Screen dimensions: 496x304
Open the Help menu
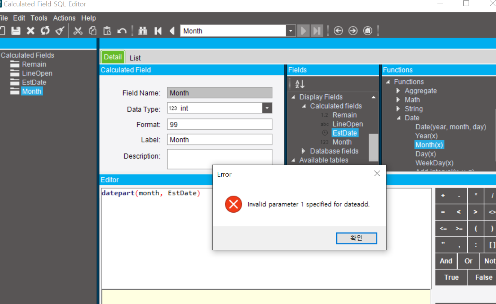tap(89, 18)
